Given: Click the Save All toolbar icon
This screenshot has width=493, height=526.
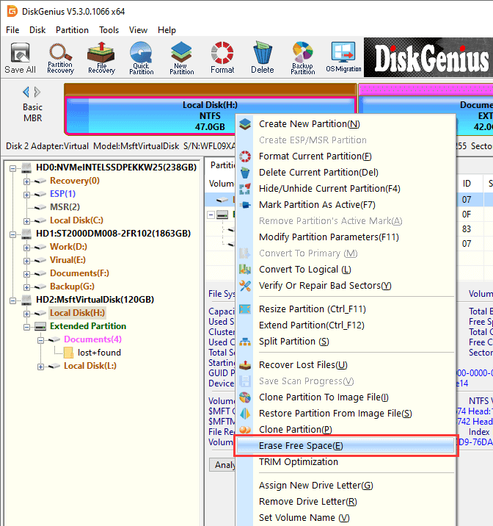Looking at the screenshot, I should tap(20, 57).
